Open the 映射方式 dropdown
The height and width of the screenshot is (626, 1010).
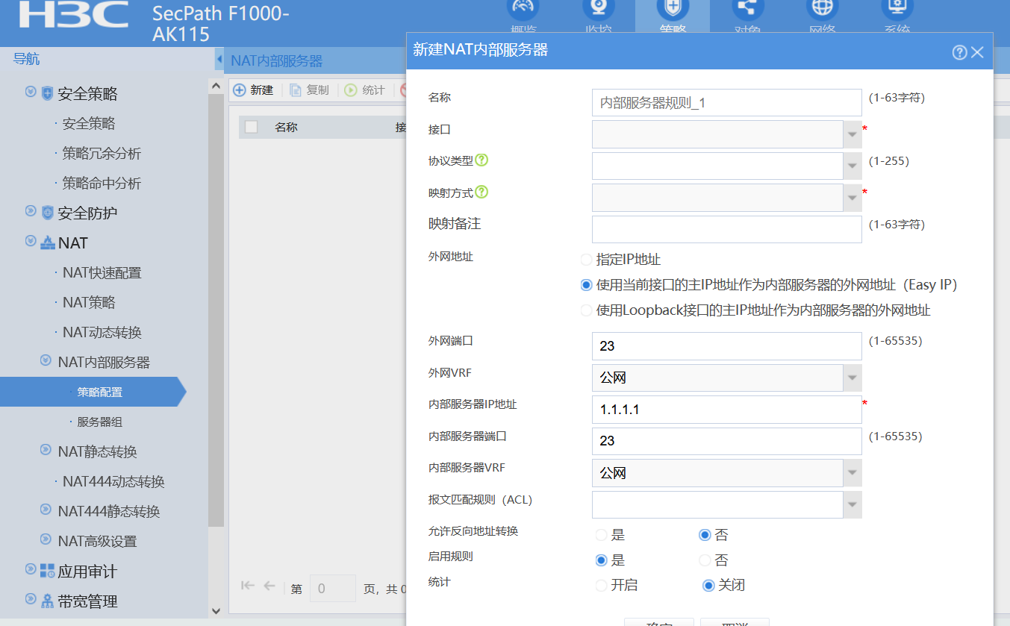pyautogui.click(x=852, y=198)
